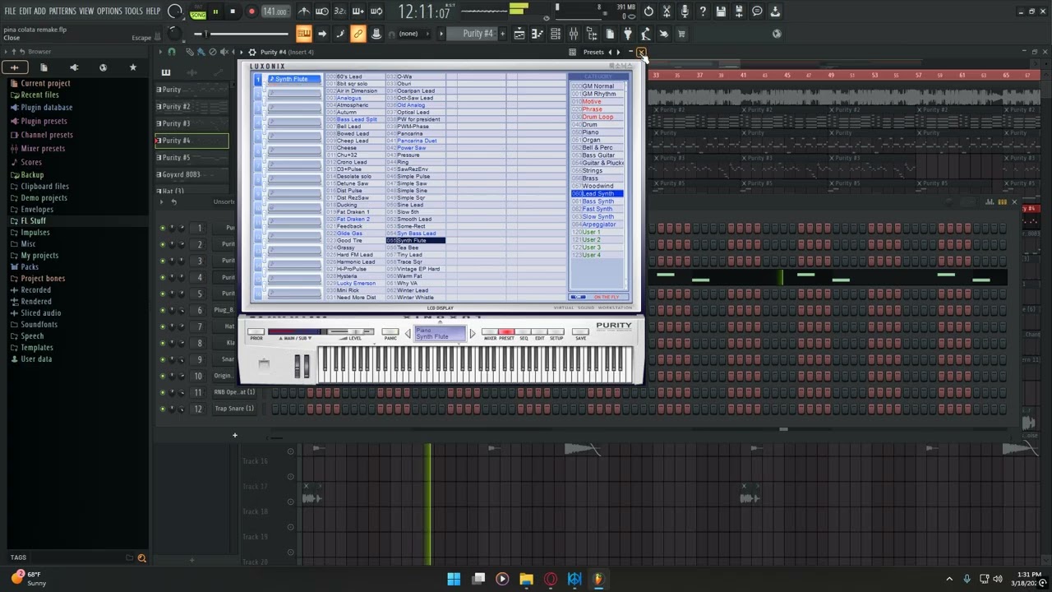Open the Mixer view icon
The width and height of the screenshot is (1052, 592).
[574, 34]
